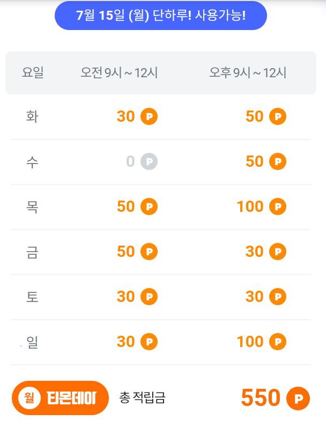Viewport: 326px width, 428px height.
Task: Click the 550 total points value
Action: pos(261,398)
